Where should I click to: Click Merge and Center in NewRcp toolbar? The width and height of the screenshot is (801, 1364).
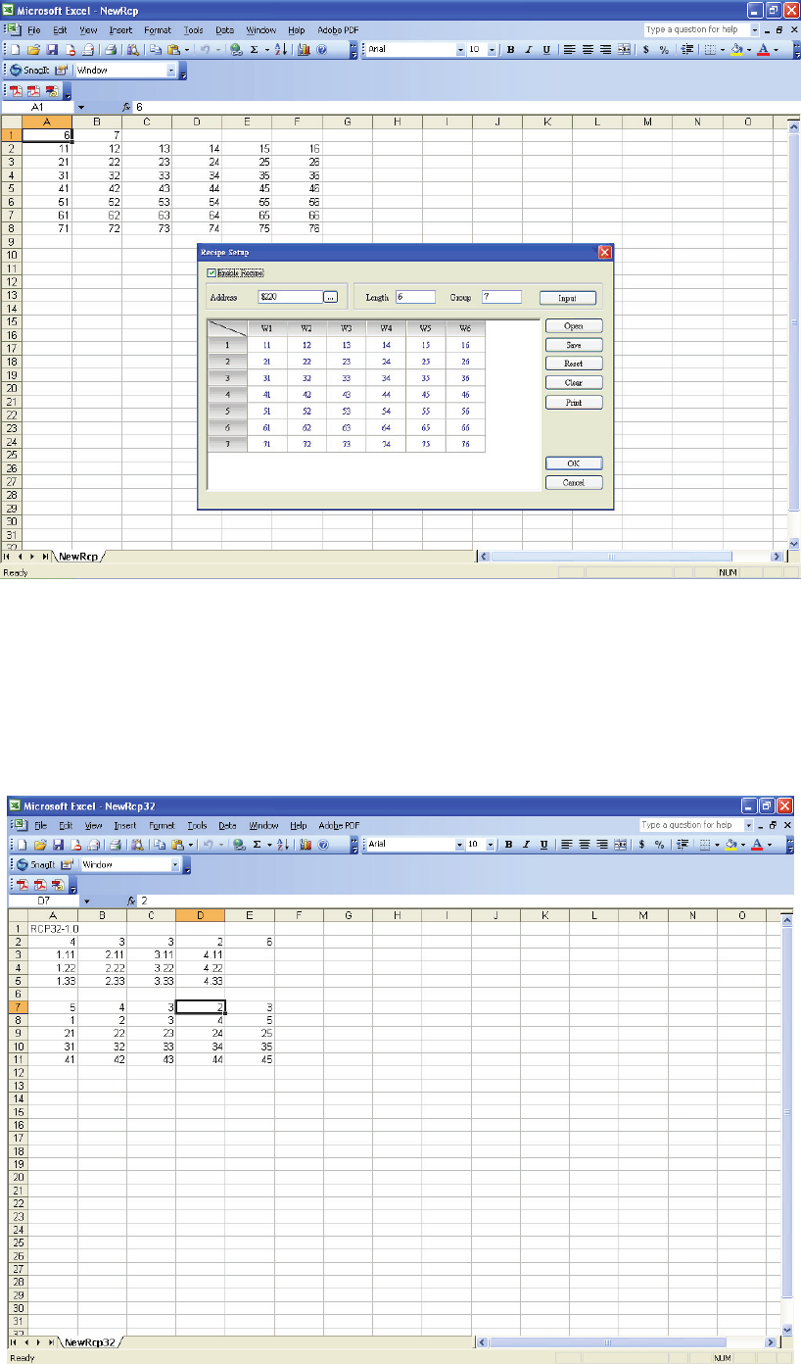pos(624,49)
